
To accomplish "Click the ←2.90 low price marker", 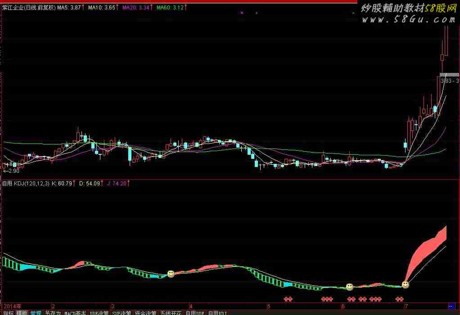I will (11, 171).
